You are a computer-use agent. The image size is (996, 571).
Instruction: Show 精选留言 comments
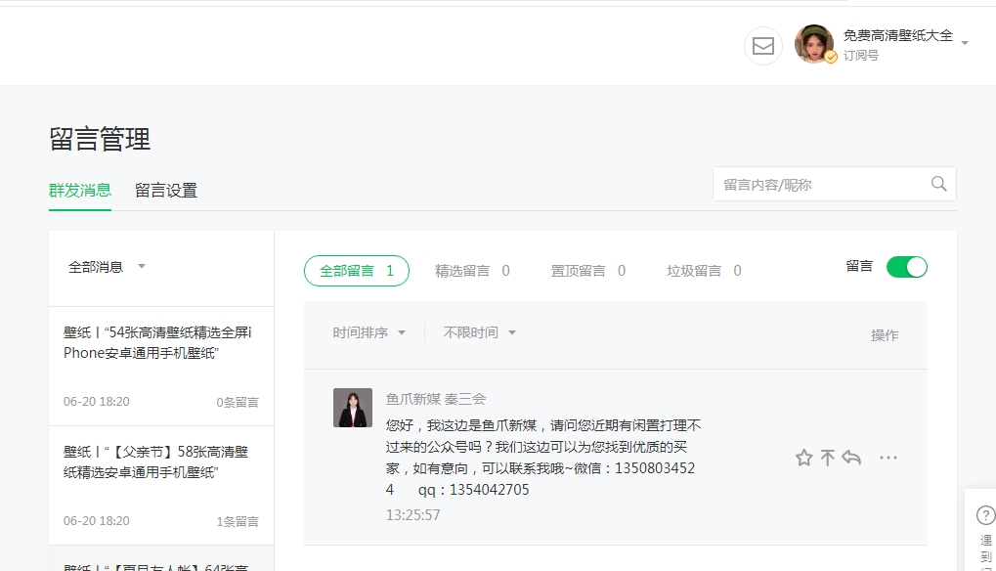[x=472, y=271]
